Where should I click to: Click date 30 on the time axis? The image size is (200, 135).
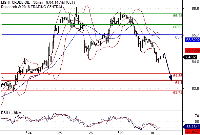click(x=152, y=133)
